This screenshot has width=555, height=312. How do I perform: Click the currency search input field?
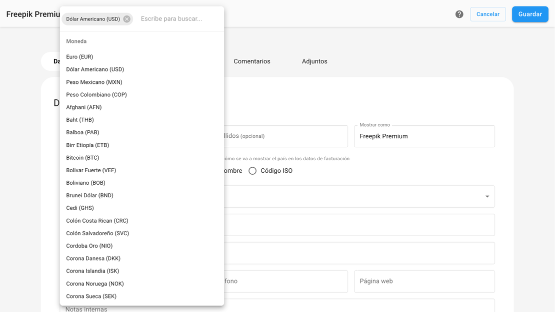177,19
